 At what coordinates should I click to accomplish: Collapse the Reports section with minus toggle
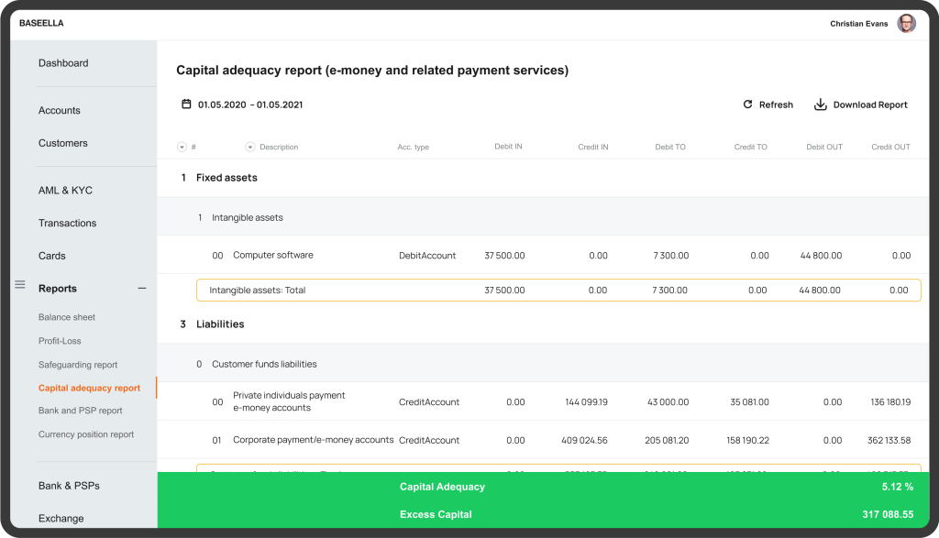tap(142, 288)
